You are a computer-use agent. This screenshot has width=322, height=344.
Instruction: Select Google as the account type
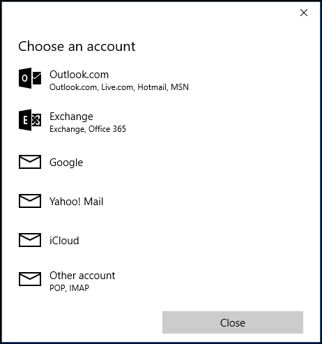tap(161, 162)
